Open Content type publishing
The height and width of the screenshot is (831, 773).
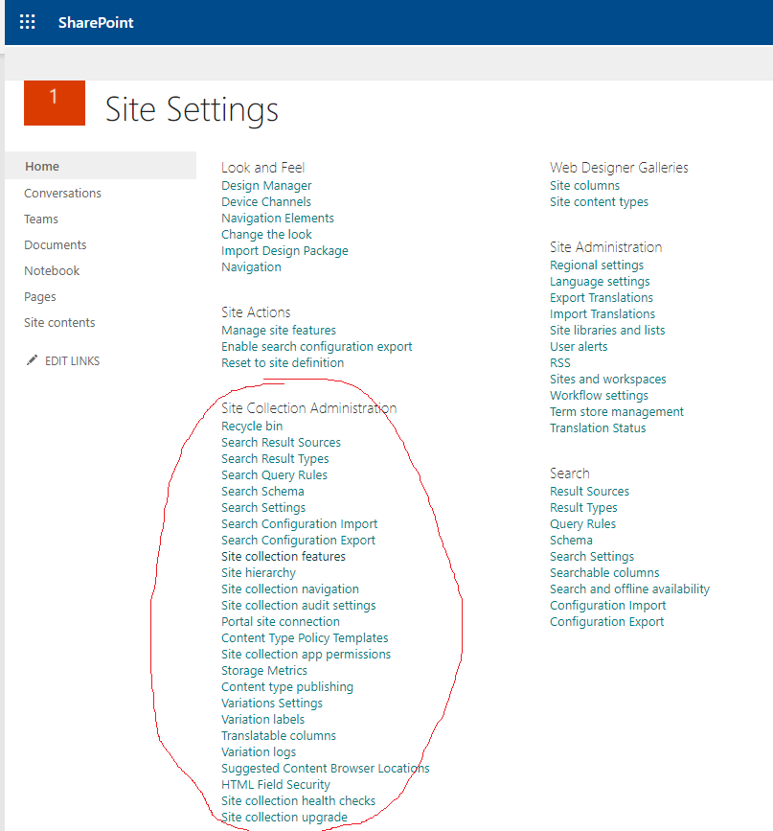click(287, 687)
